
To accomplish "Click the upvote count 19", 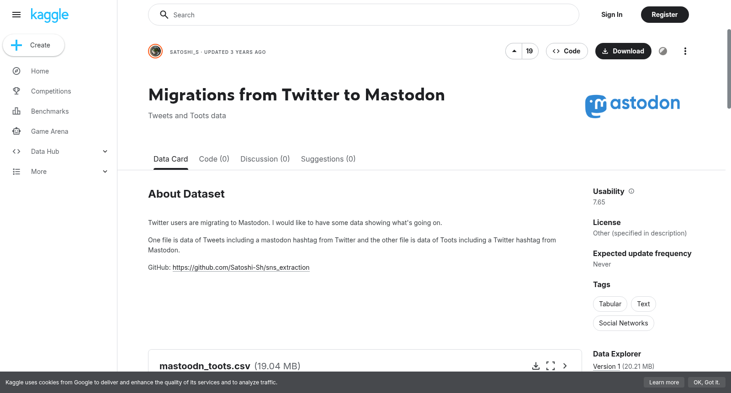I will (530, 51).
